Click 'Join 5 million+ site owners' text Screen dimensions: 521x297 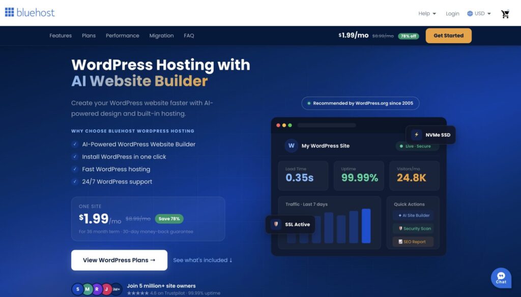161,286
